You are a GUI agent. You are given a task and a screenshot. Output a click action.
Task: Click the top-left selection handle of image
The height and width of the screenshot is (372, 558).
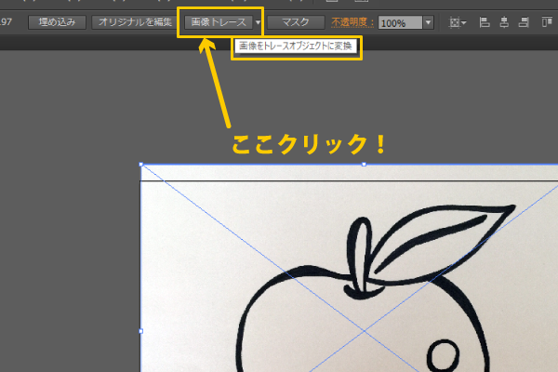[140, 165]
